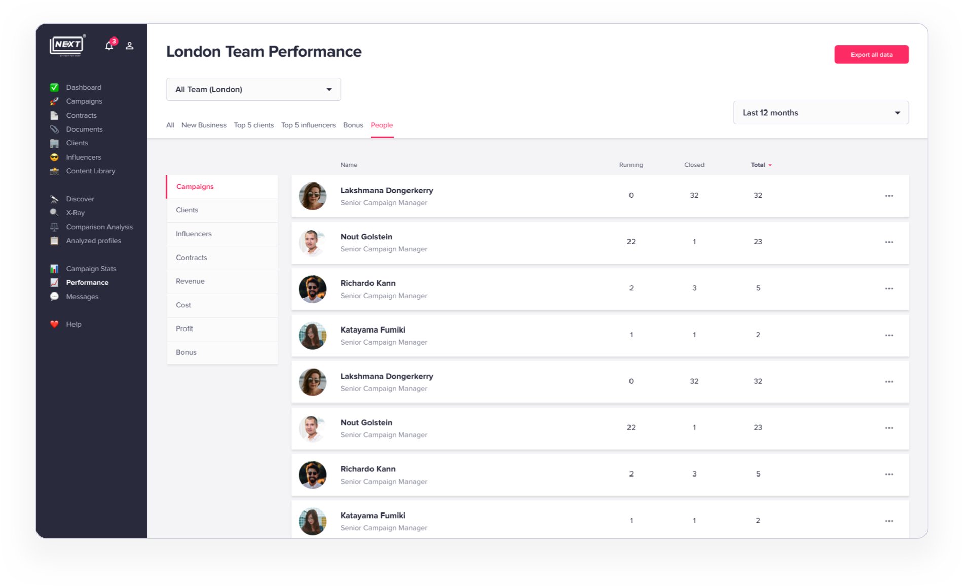The image size is (963, 586).
Task: Select Profit in the category list
Action: [x=184, y=328]
